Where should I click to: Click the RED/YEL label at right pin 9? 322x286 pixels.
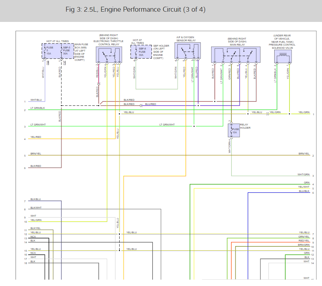304,240
